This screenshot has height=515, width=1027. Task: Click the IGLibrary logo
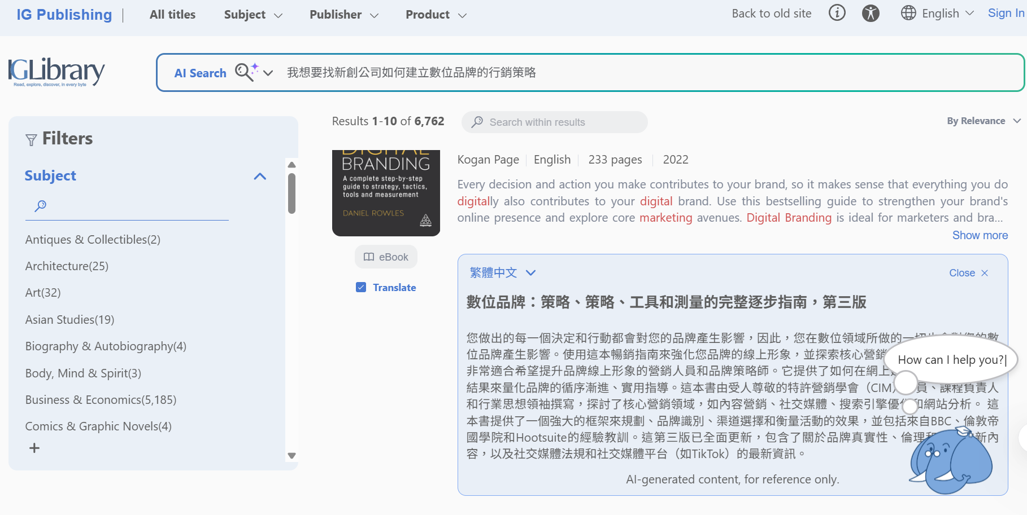[x=56, y=72]
